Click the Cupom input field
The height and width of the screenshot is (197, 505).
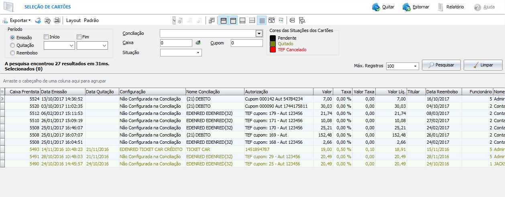[x=246, y=43]
